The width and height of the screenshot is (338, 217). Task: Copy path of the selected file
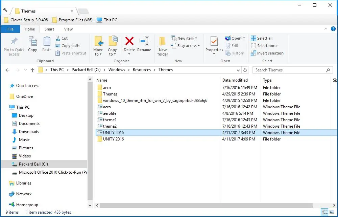[x=68, y=46]
